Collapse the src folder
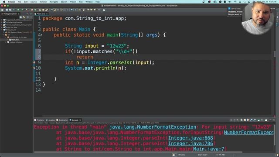The width and height of the screenshot is (279, 157). coord(3,35)
